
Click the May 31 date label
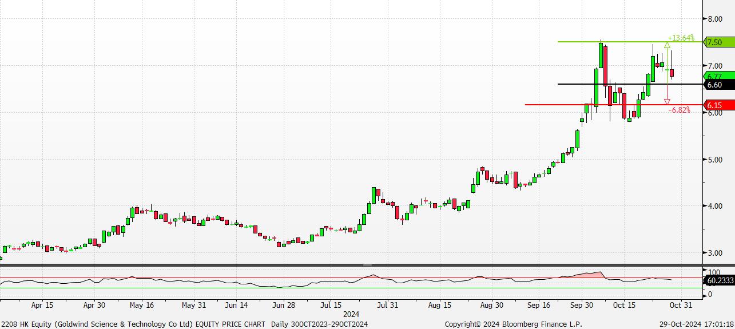pos(193,306)
